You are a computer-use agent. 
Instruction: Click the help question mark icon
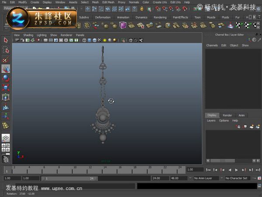click(x=134, y=9)
